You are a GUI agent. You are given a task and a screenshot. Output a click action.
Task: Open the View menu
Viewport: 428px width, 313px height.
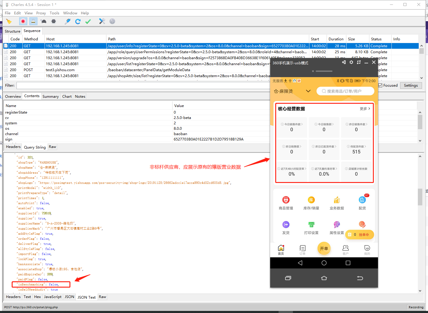pos(28,13)
